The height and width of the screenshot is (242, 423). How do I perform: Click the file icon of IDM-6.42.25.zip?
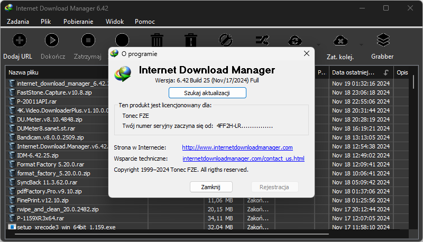[12, 155]
